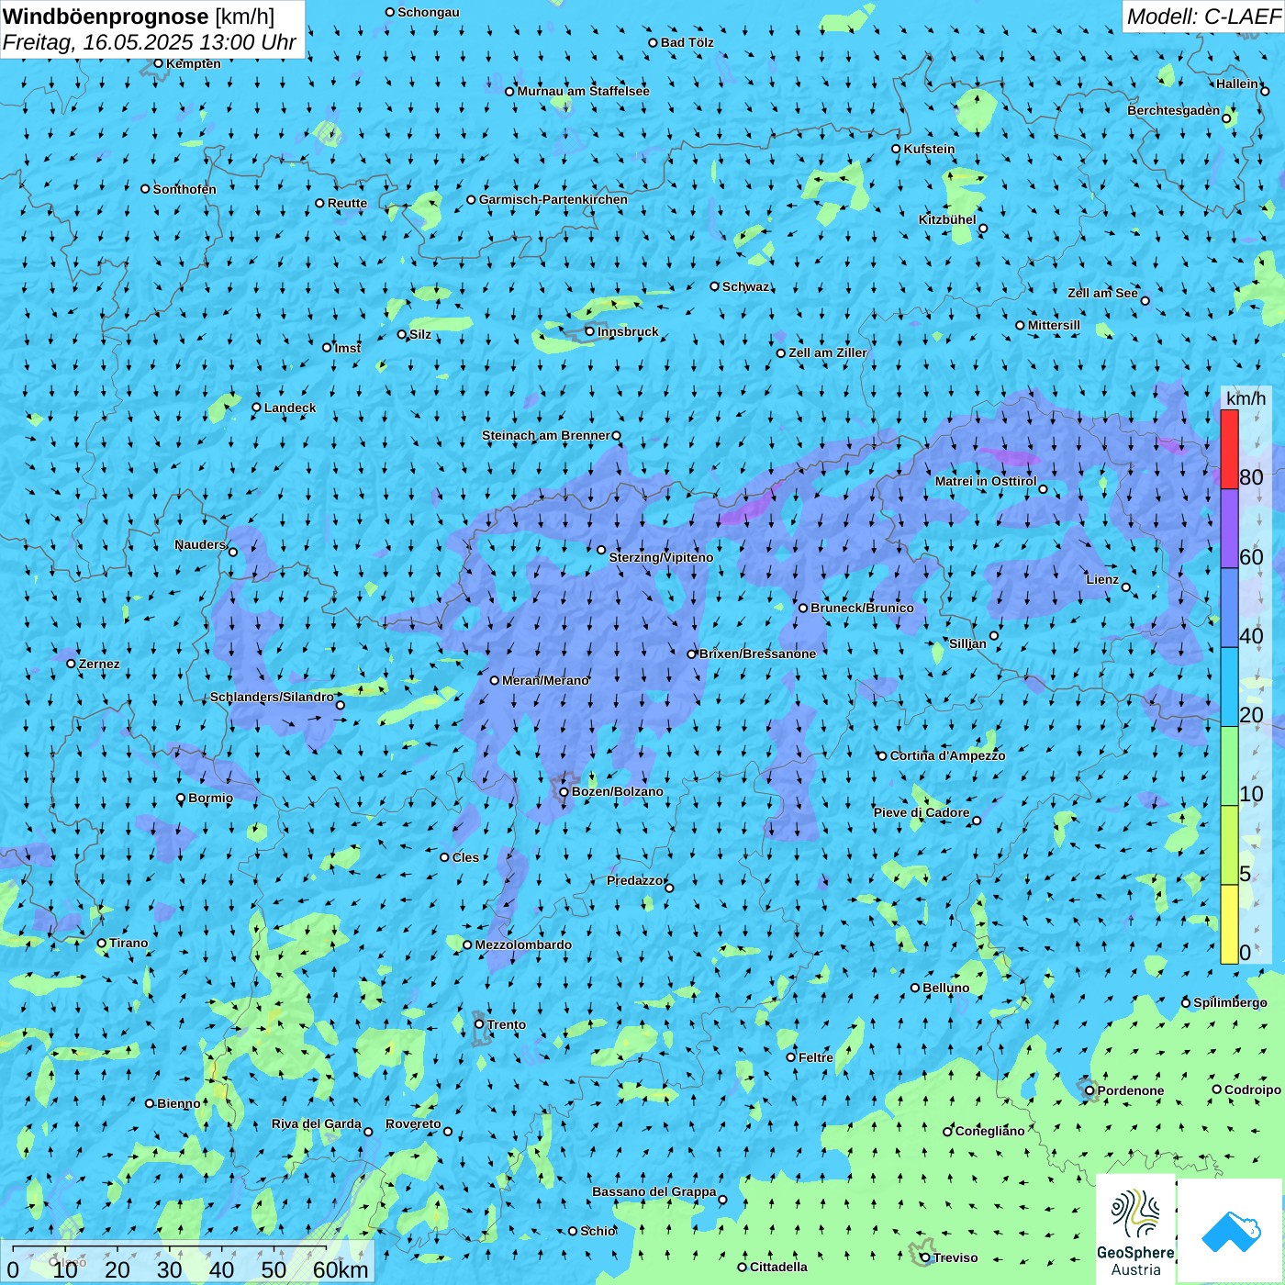Select the Garmisch-Partenkirchen label

(x=553, y=199)
